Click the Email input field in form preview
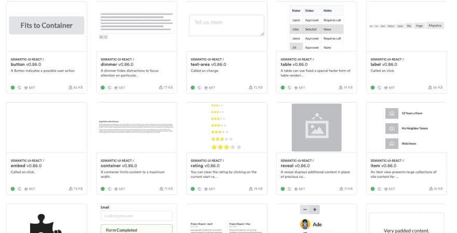 point(137,216)
